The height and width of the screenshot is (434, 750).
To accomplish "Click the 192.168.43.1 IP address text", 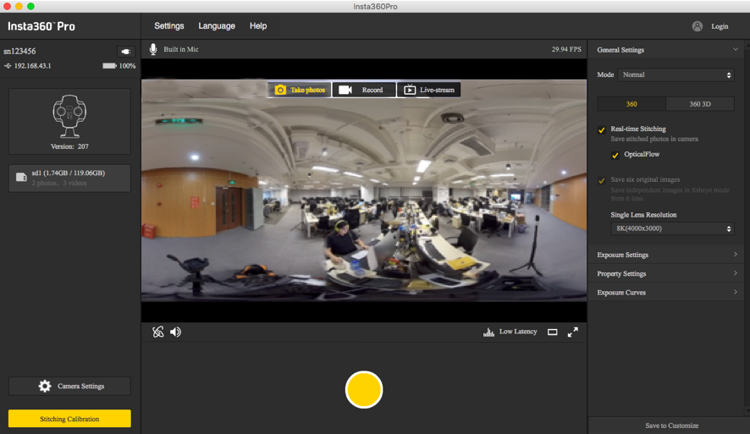I will click(32, 66).
